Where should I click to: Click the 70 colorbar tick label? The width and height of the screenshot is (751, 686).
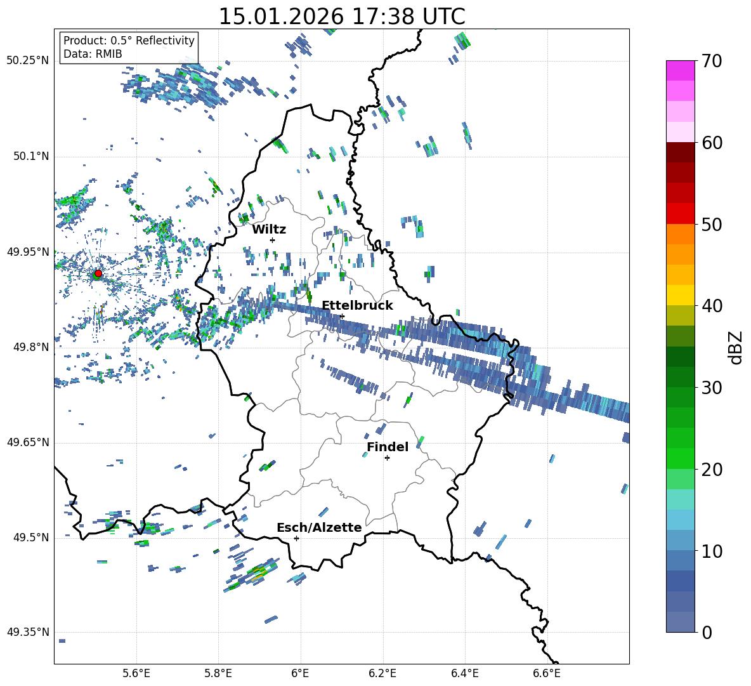click(712, 62)
